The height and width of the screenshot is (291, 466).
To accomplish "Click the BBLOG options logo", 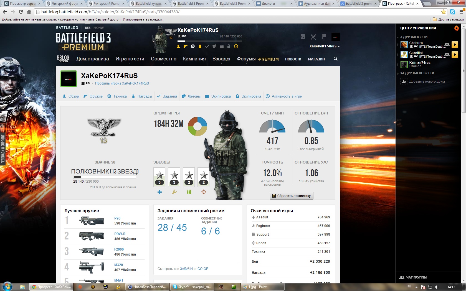I will (x=63, y=59).
